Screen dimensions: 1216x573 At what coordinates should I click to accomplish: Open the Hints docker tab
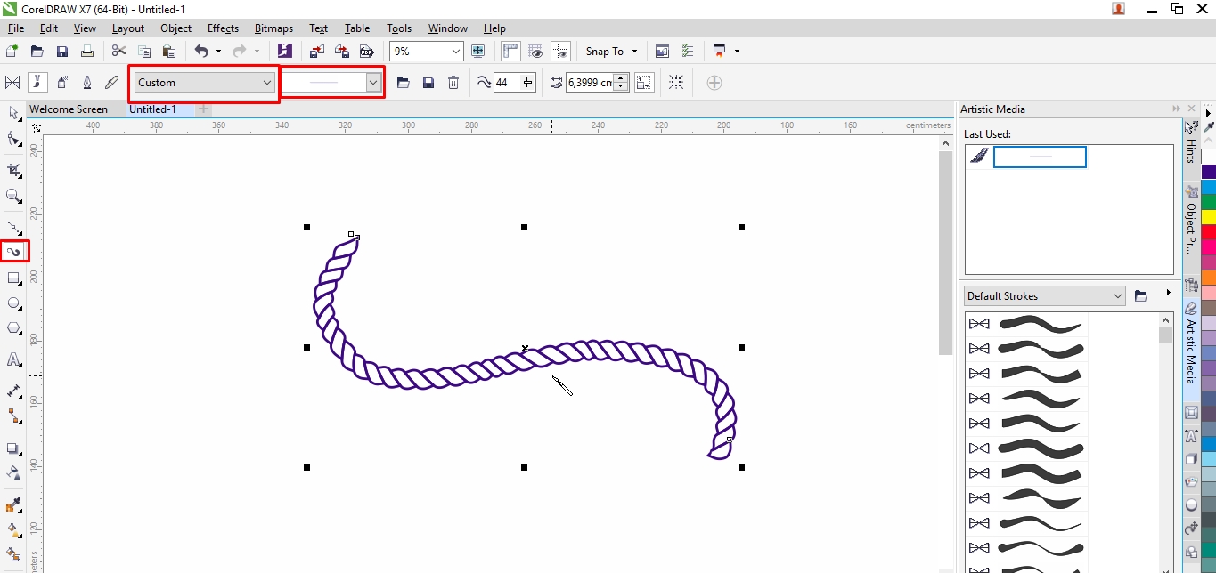pyautogui.click(x=1191, y=142)
